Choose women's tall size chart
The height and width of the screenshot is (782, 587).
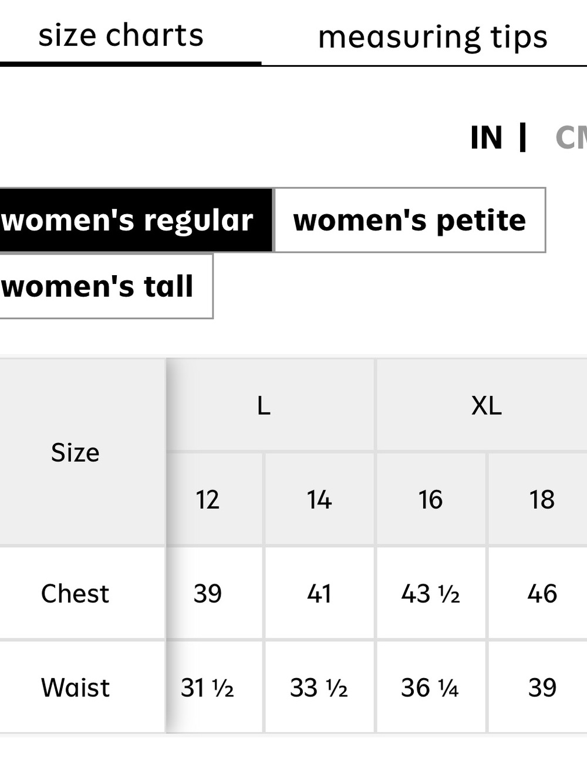pyautogui.click(x=106, y=286)
